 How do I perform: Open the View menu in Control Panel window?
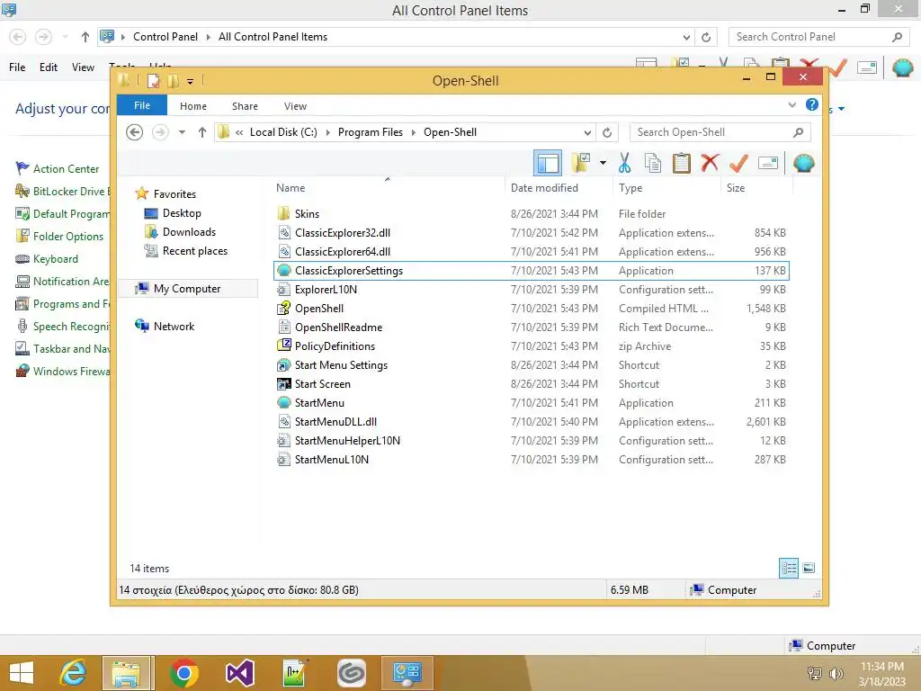[83, 67]
